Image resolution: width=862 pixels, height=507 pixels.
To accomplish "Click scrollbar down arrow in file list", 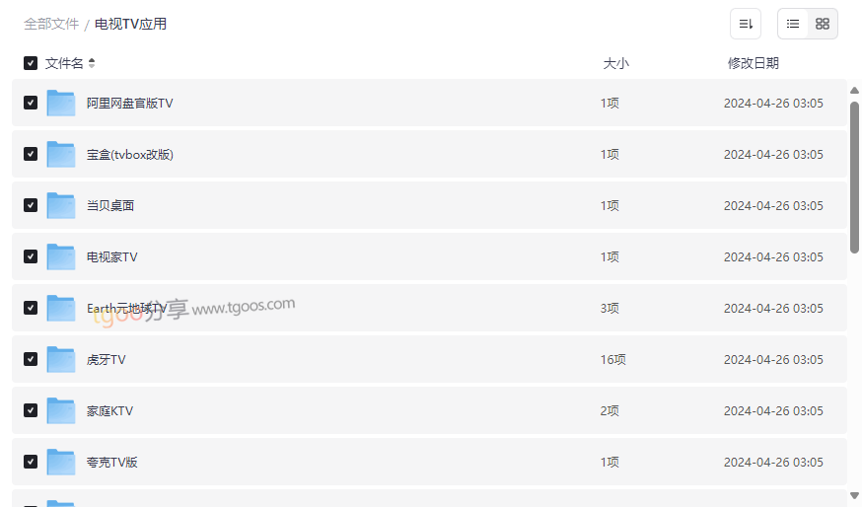I will coord(854,496).
